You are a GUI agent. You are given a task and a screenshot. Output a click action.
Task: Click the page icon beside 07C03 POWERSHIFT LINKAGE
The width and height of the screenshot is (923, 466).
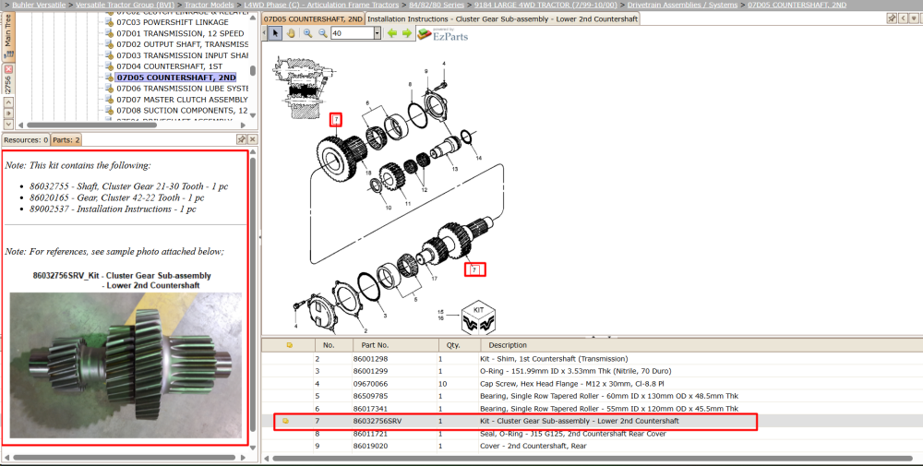coord(109,22)
